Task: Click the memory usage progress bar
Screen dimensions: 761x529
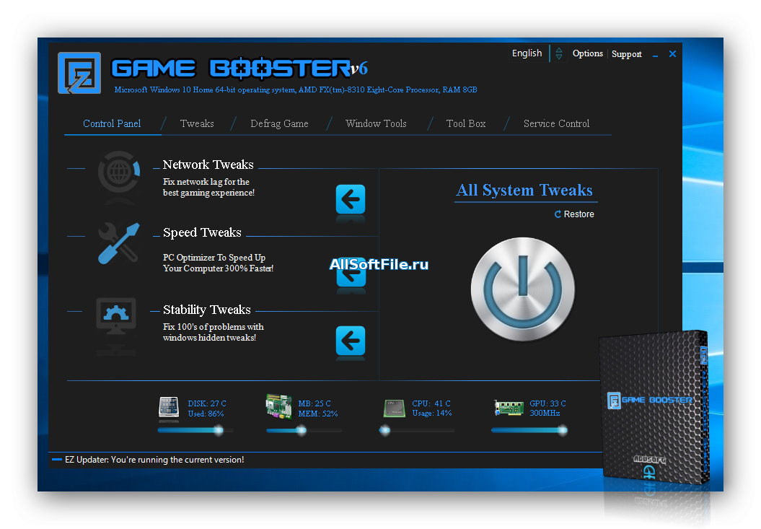Action: (304, 430)
